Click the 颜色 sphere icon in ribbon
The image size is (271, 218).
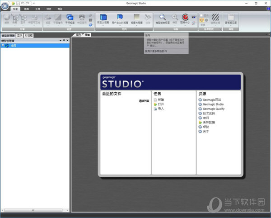(7, 19)
